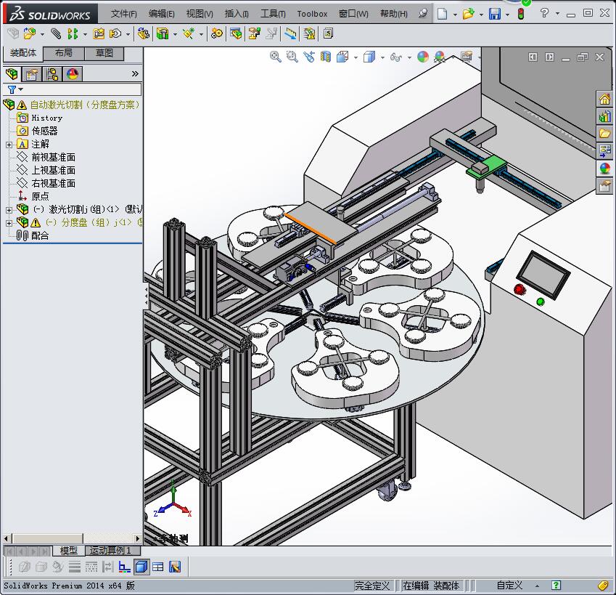Open the Toolbox menu
Viewport: 616px width, 595px height.
(x=312, y=14)
